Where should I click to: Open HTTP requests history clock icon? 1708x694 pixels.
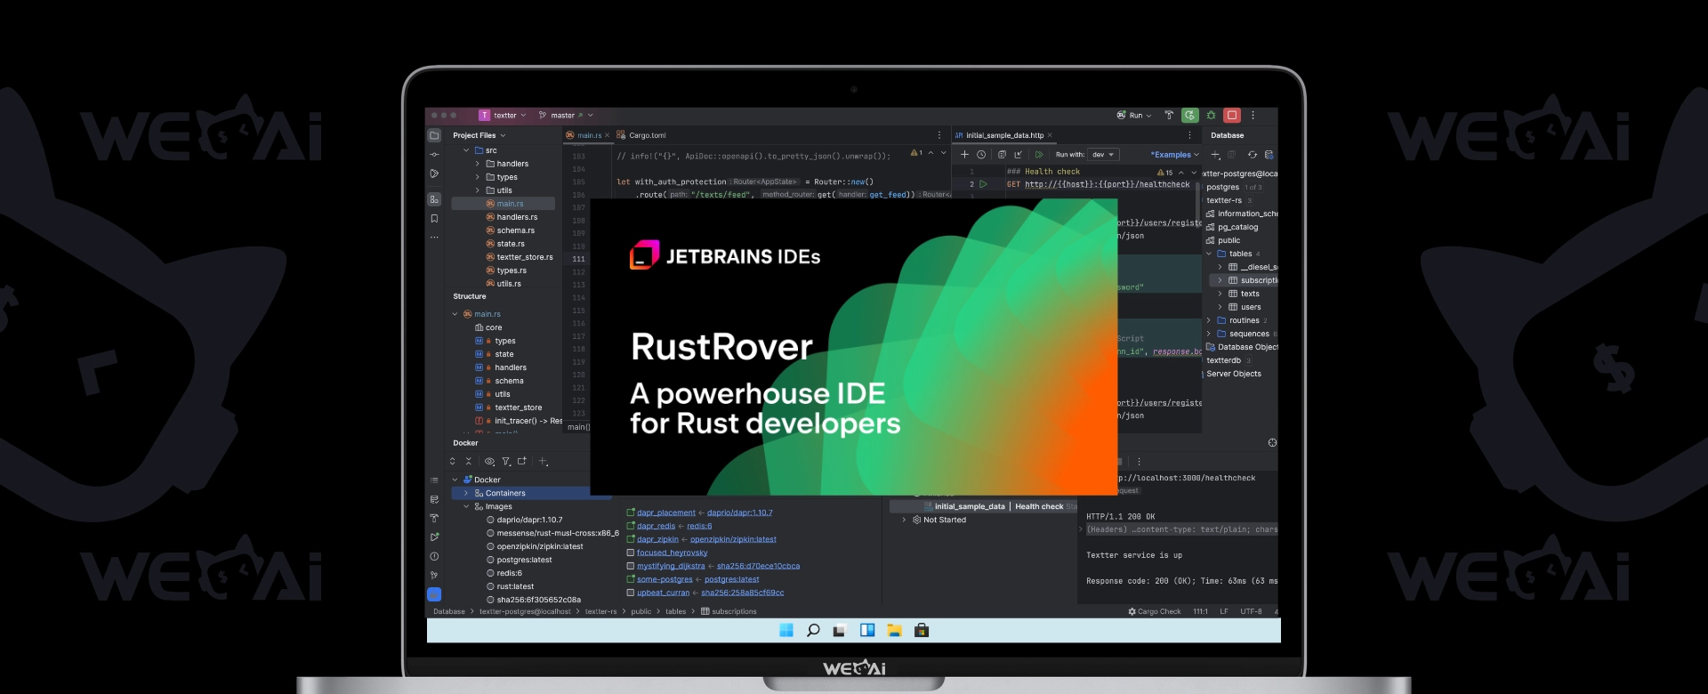(x=981, y=155)
